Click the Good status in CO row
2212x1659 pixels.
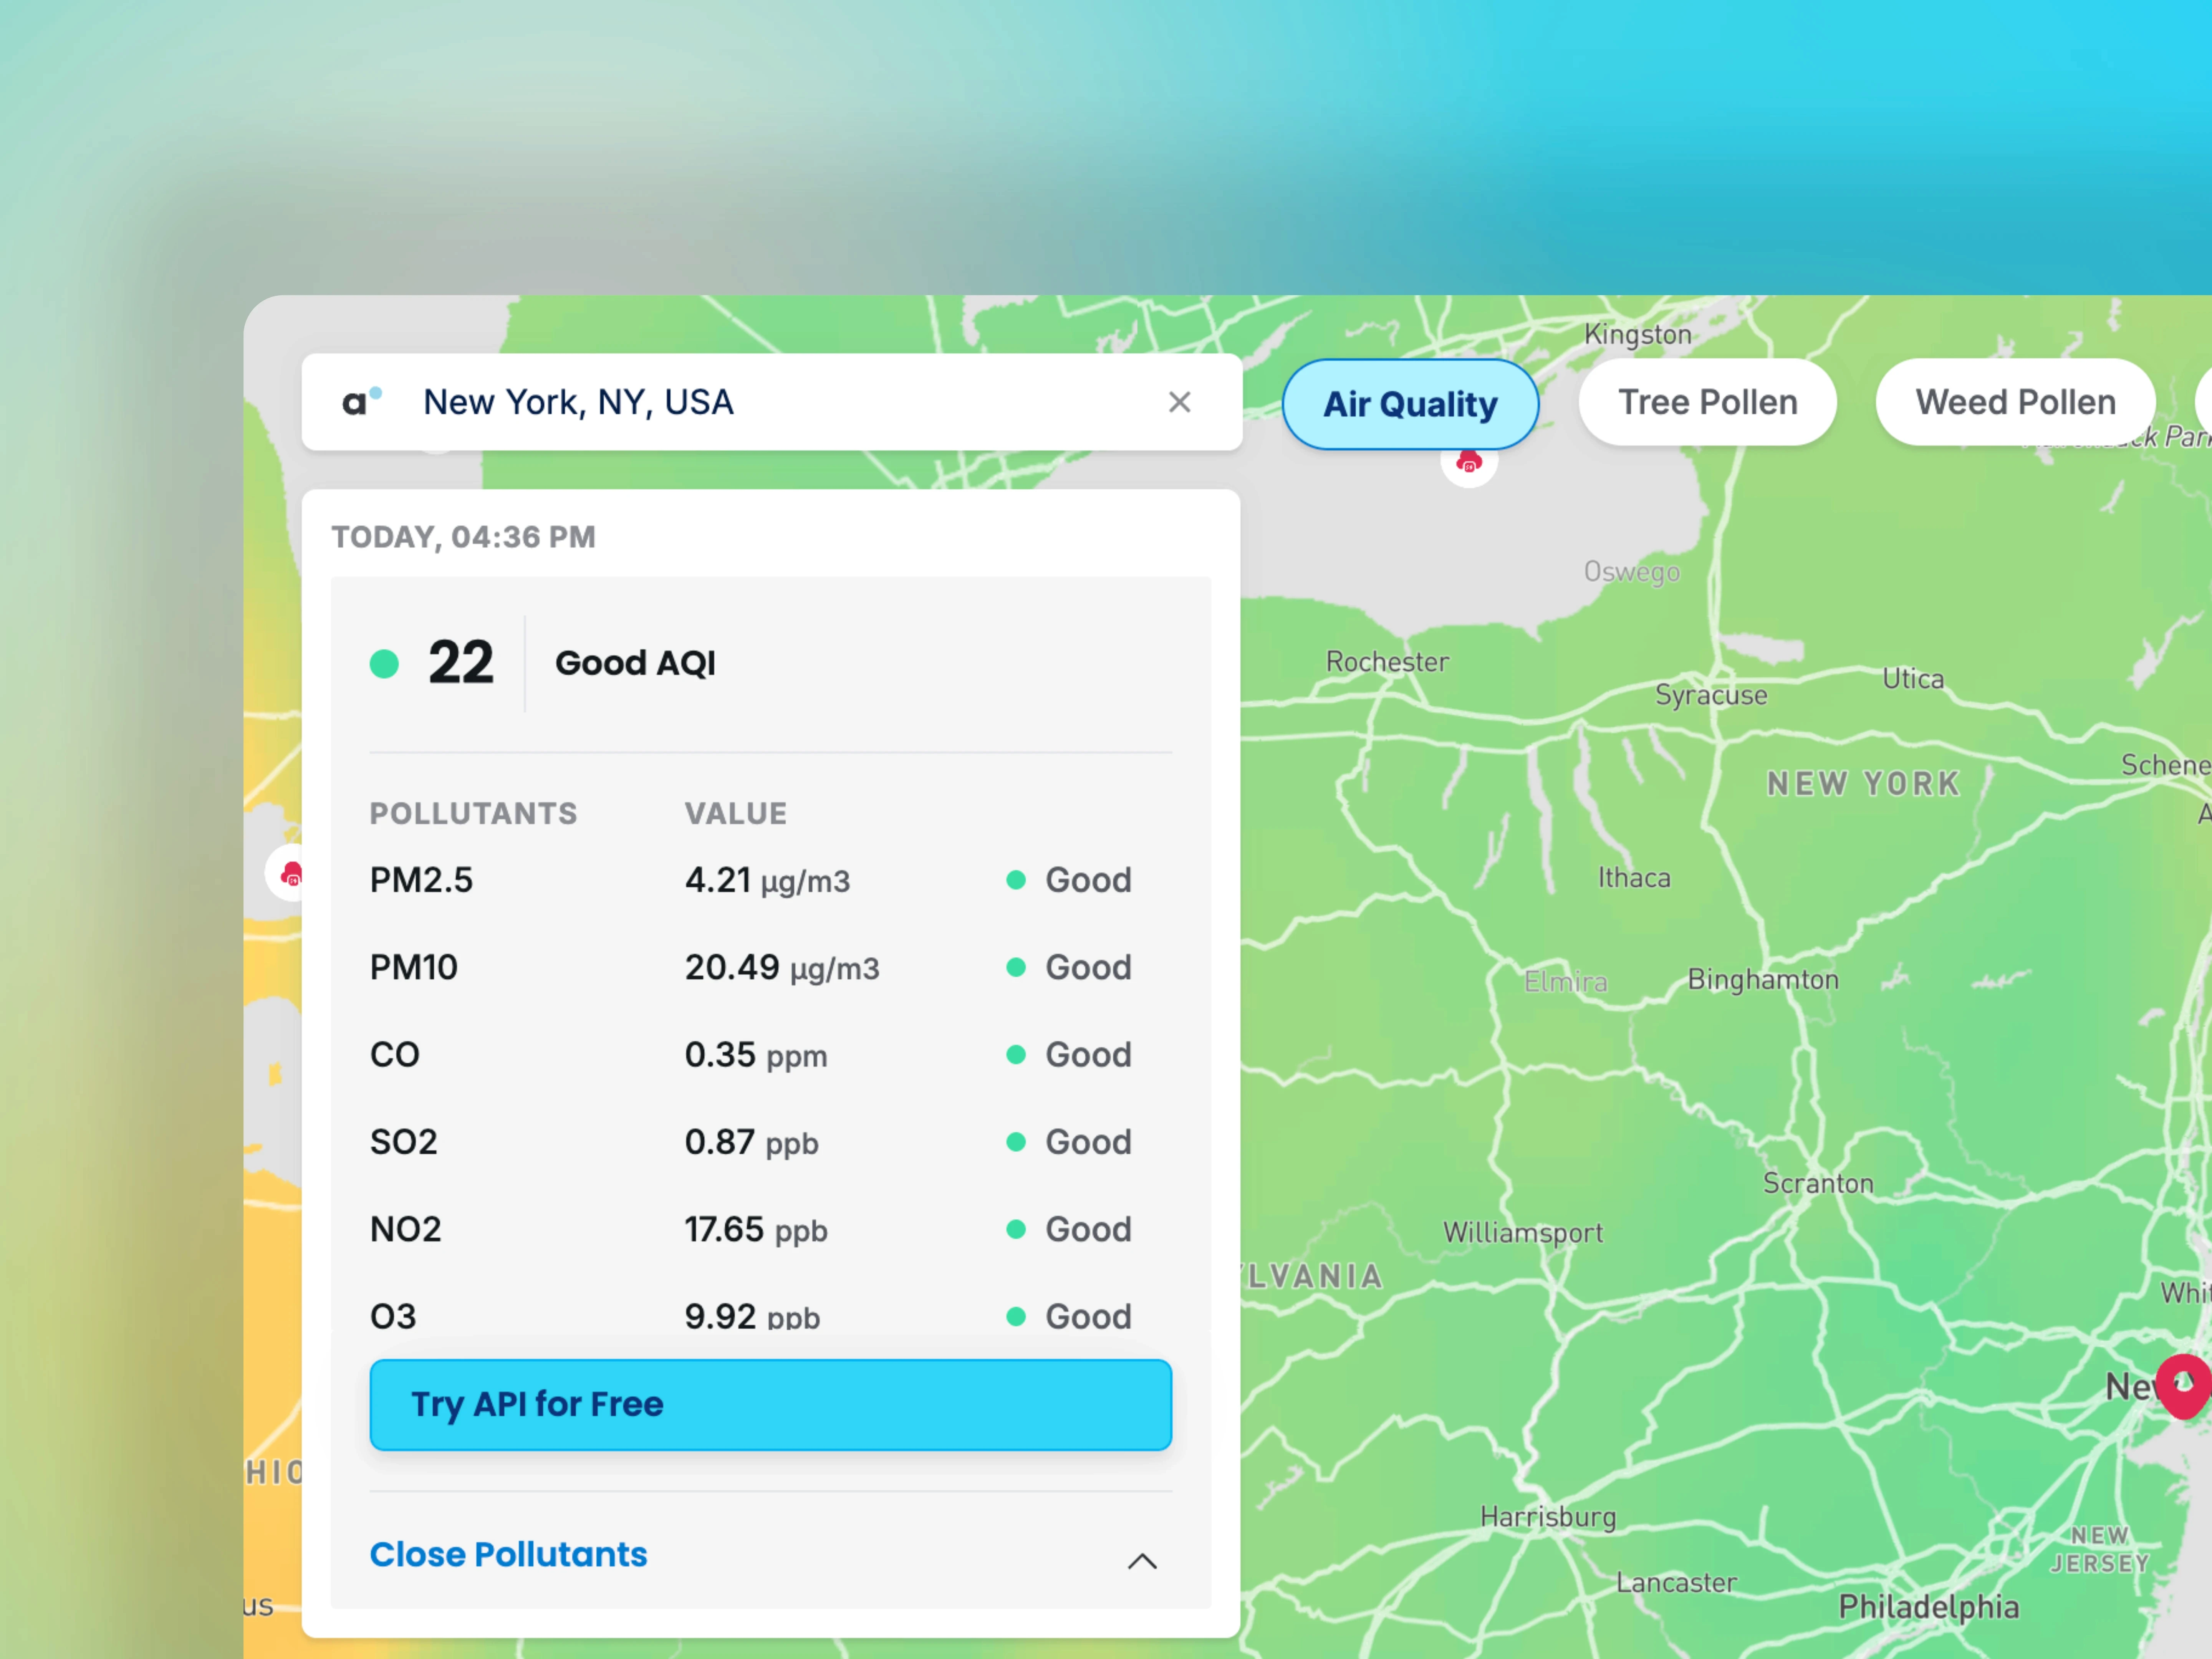click(1069, 1054)
